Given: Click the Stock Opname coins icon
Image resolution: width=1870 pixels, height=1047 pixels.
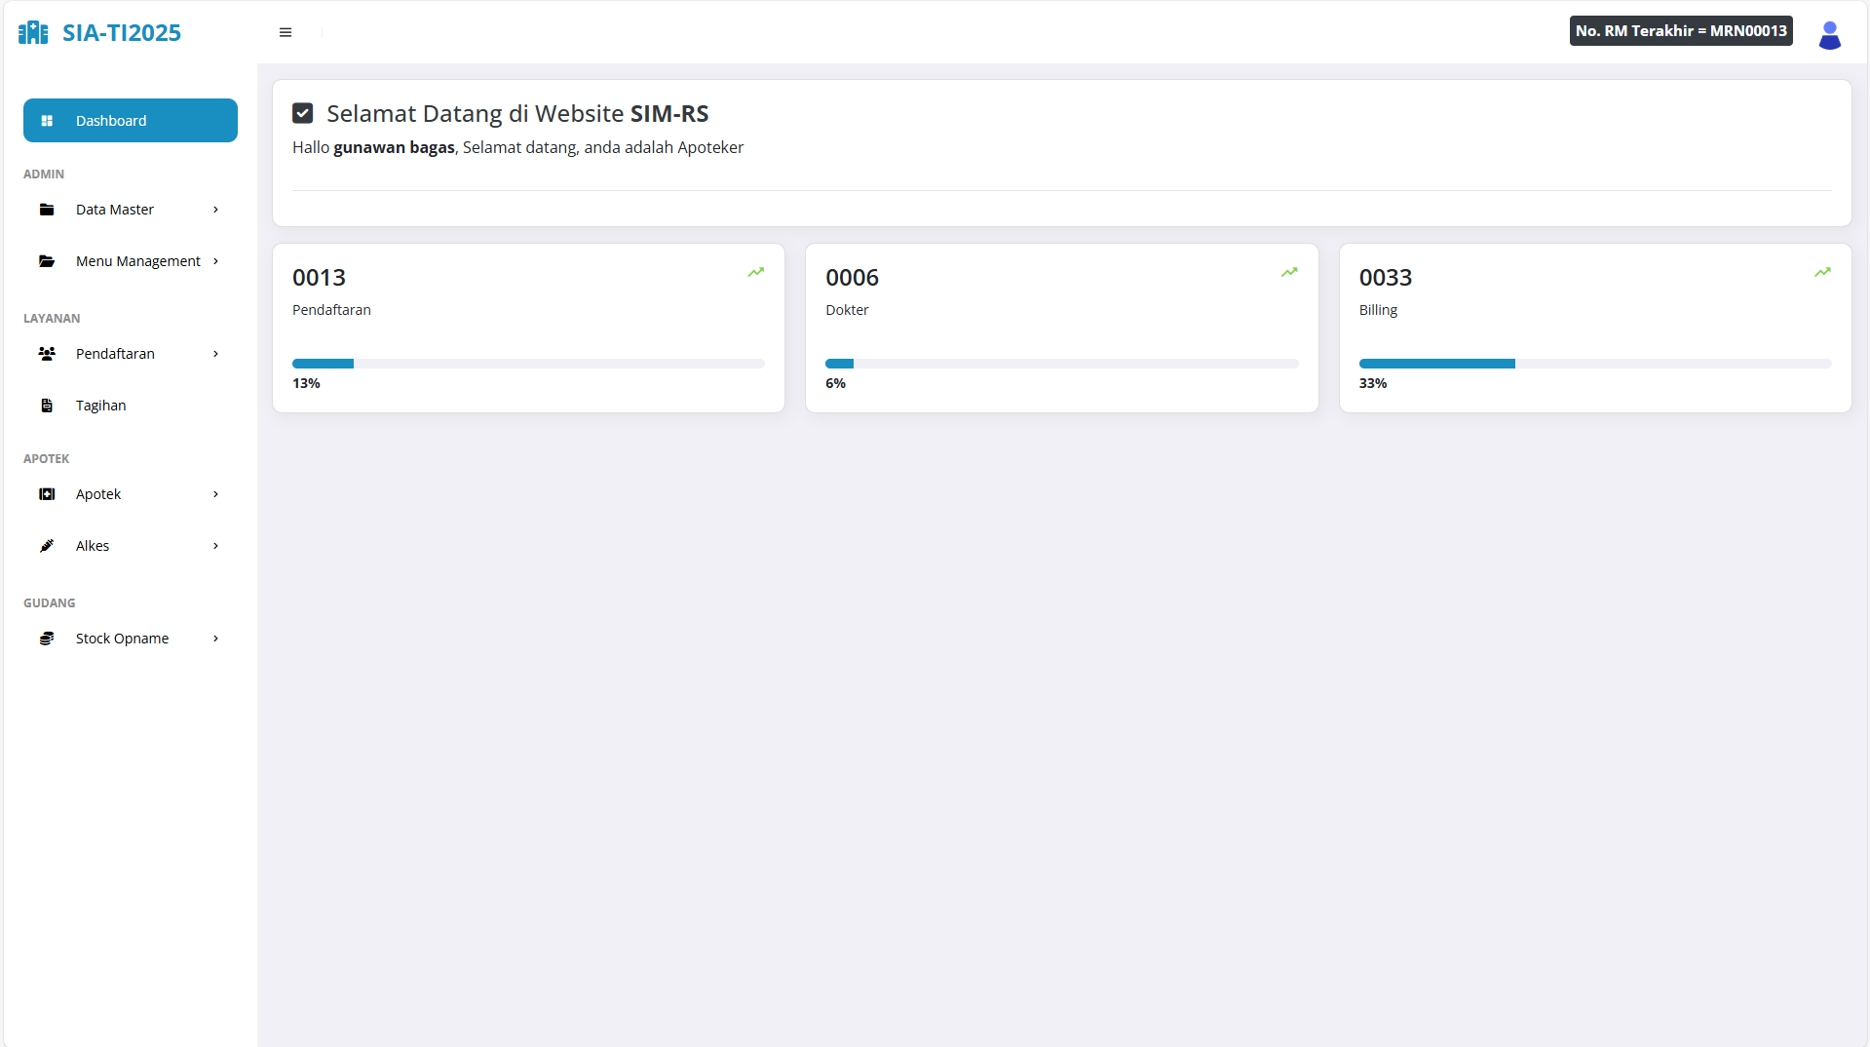Looking at the screenshot, I should (47, 639).
